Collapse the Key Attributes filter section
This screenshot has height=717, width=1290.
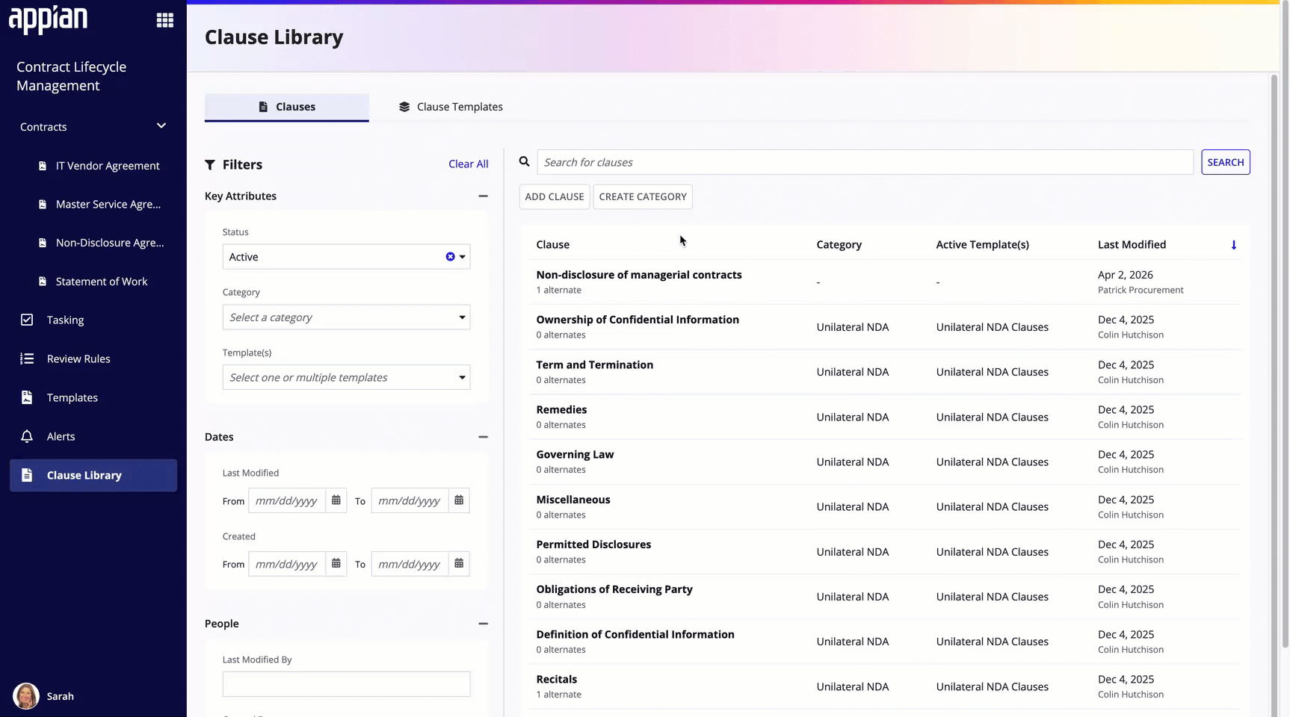(483, 196)
